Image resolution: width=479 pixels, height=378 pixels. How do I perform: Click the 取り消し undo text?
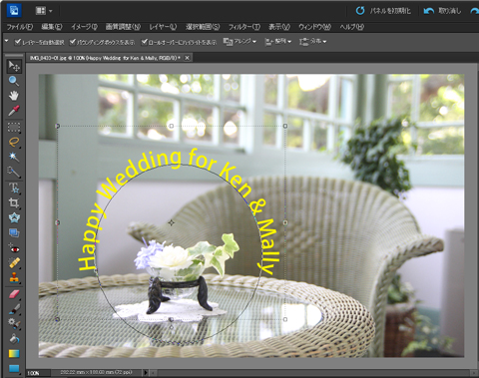[449, 11]
